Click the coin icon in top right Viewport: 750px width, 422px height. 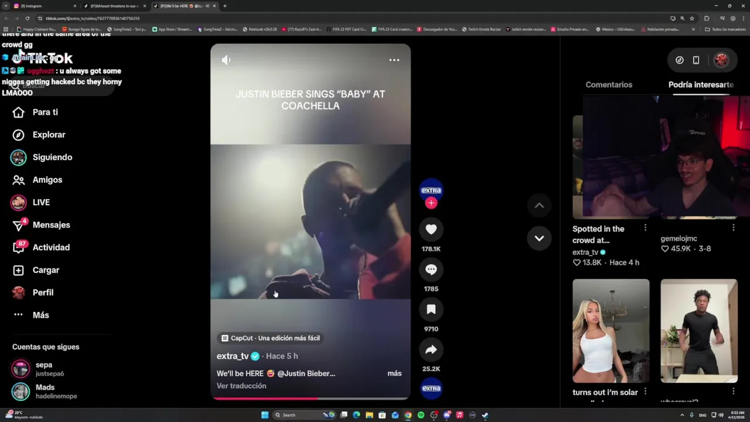[680, 60]
